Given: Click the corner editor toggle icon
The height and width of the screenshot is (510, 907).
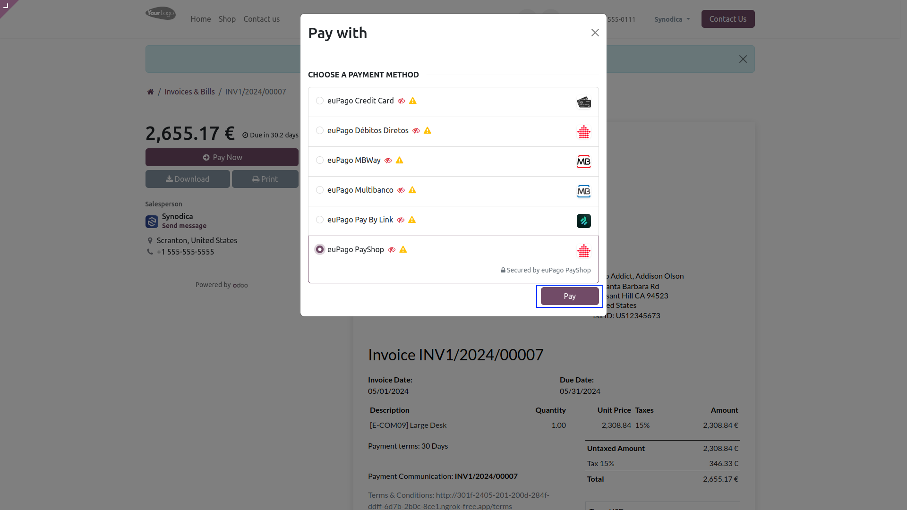Looking at the screenshot, I should [x=6, y=6].
